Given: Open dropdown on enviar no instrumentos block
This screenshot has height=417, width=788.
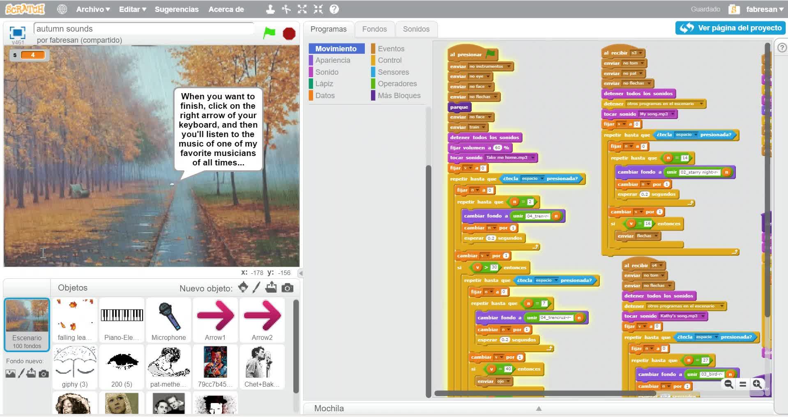Looking at the screenshot, I should click(x=508, y=66).
